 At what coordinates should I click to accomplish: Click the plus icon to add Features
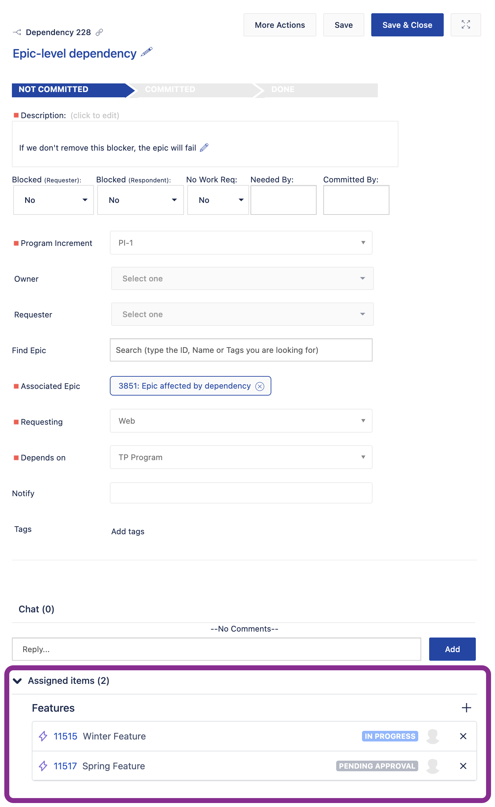click(x=466, y=708)
